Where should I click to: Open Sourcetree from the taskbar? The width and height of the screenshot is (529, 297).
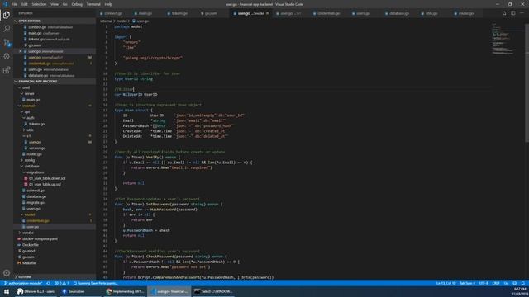74,291
